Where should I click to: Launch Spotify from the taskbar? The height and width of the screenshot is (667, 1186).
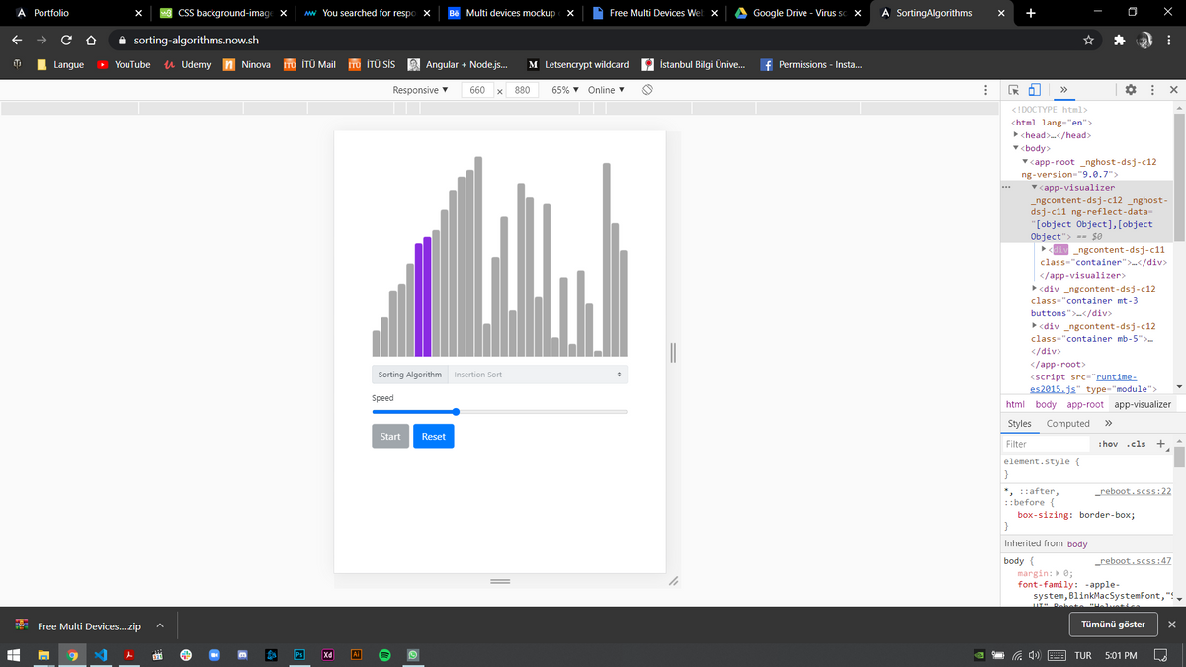click(385, 655)
